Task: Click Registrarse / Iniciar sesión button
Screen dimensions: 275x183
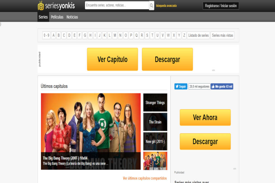Action: point(221,6)
